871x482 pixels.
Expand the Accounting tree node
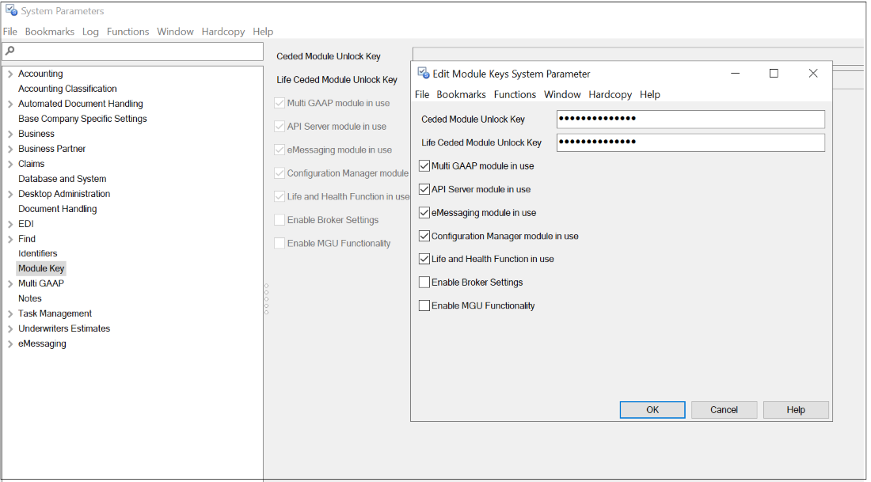[10, 74]
